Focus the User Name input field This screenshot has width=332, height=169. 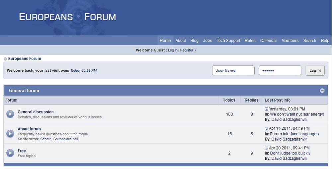click(x=233, y=70)
